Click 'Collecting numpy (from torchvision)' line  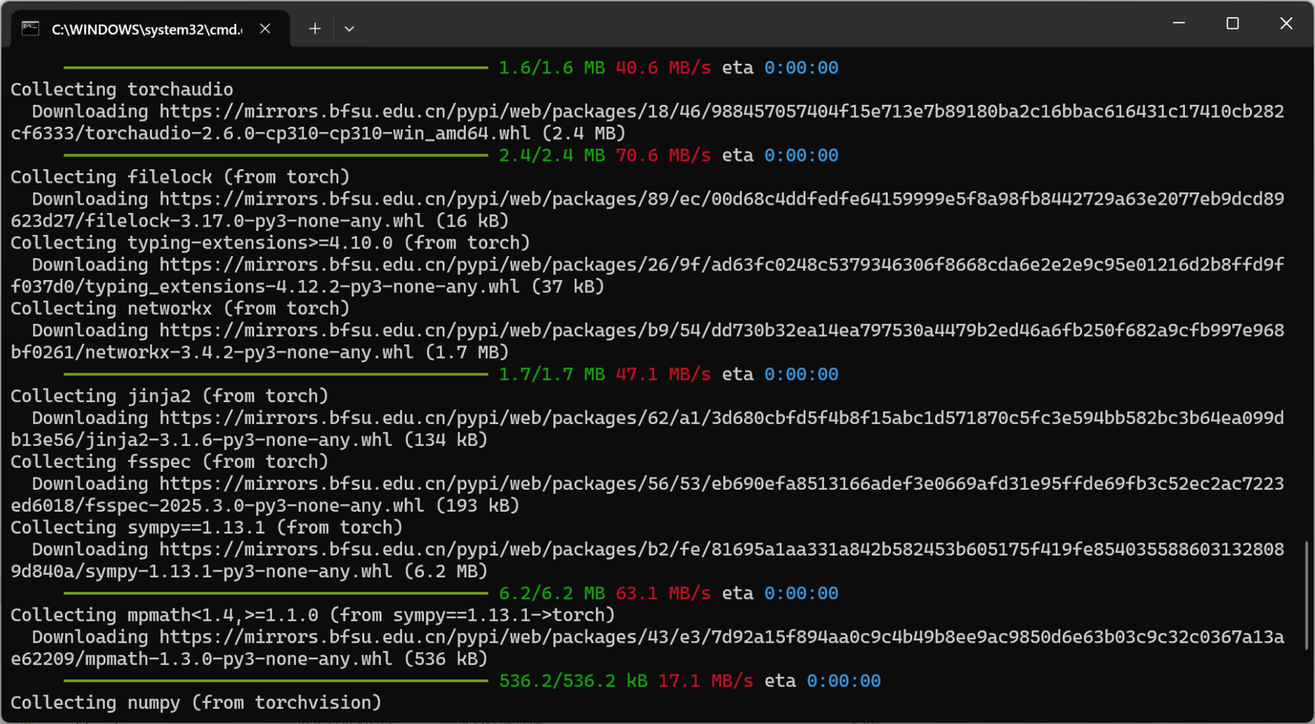196,703
